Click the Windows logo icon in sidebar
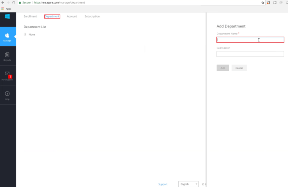The height and width of the screenshot is (187, 288). 7,16
